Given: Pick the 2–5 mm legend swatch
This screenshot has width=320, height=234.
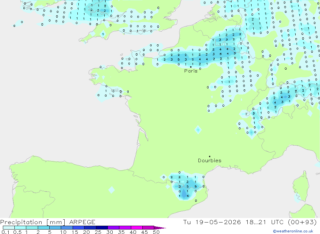Looking at the screenshot, I should (x=44, y=228).
